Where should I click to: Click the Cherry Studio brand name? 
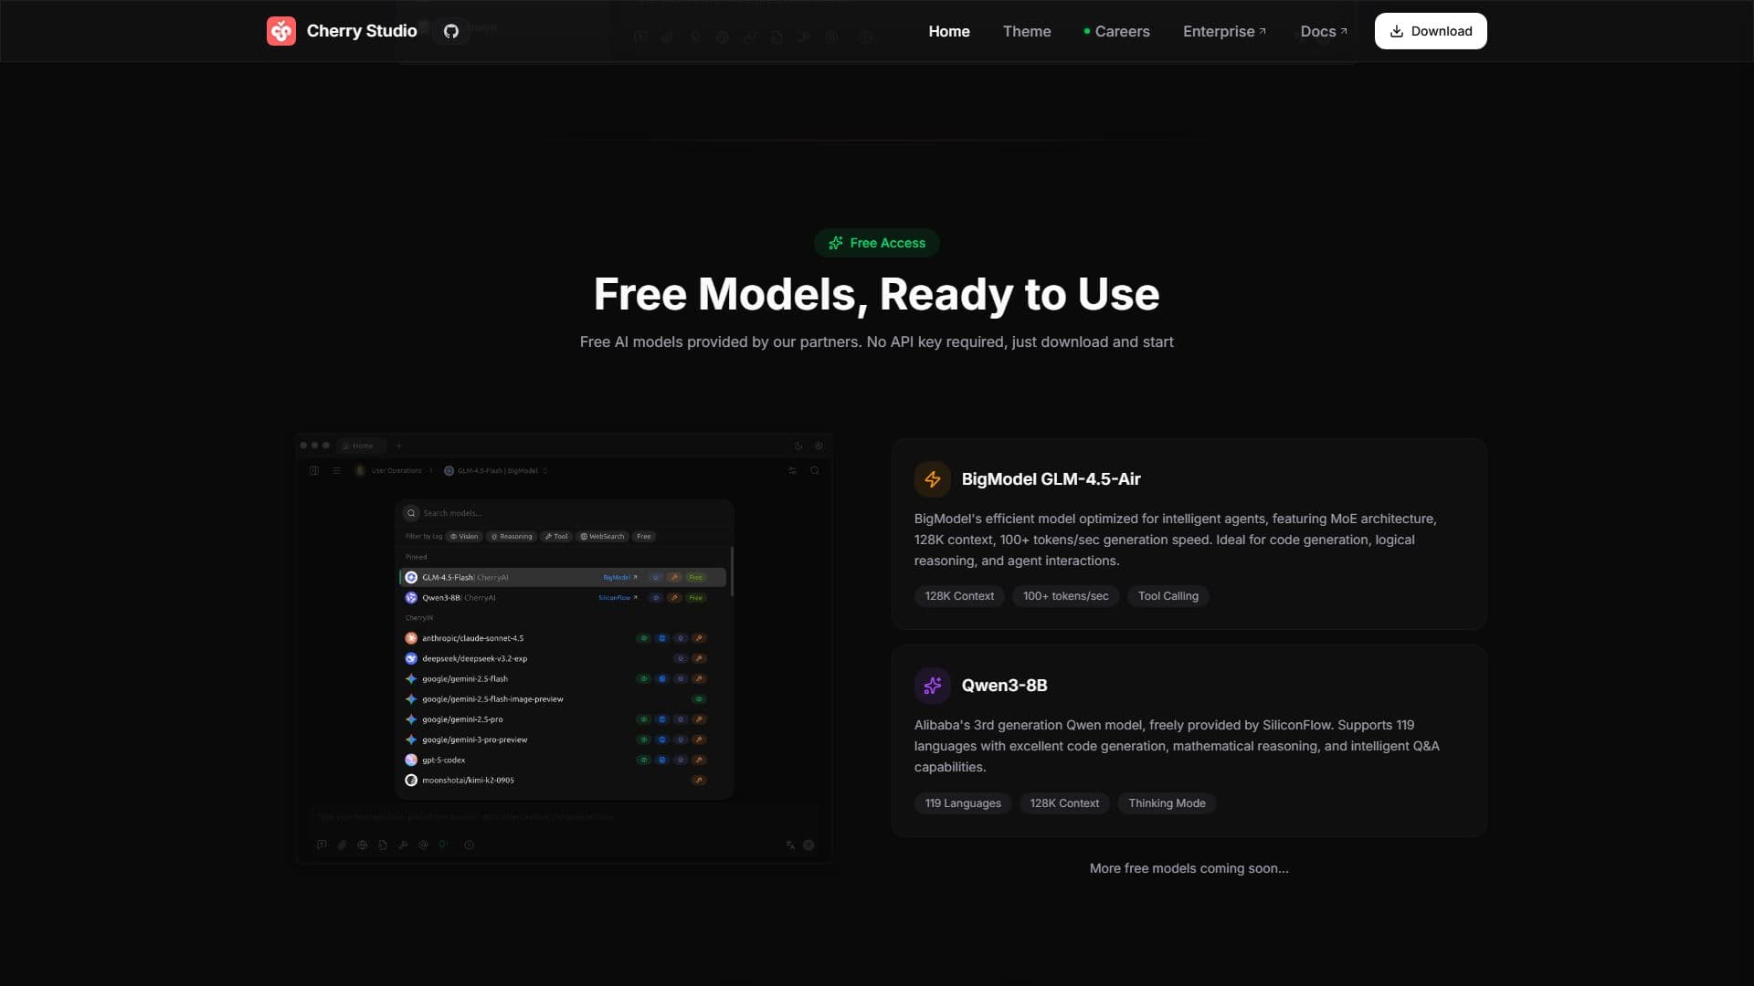(x=362, y=31)
